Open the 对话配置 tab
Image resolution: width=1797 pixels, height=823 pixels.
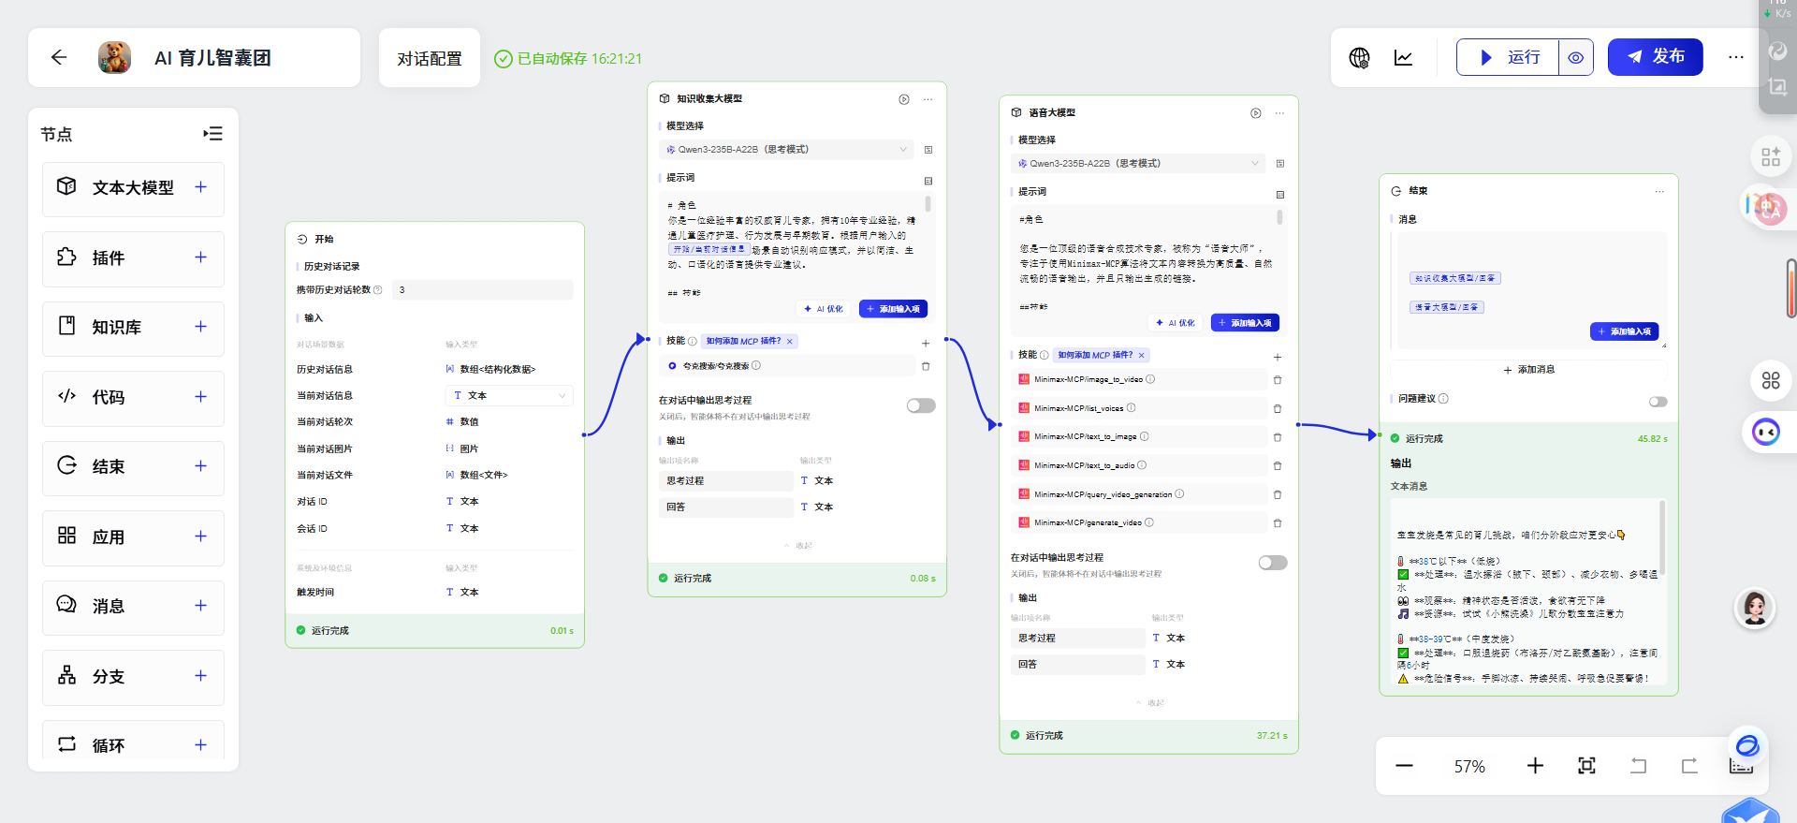430,58
